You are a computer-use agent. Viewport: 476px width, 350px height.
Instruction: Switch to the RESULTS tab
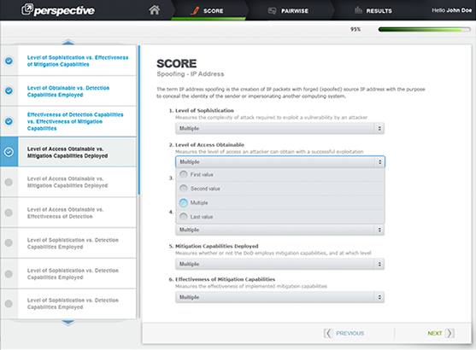tap(373, 10)
